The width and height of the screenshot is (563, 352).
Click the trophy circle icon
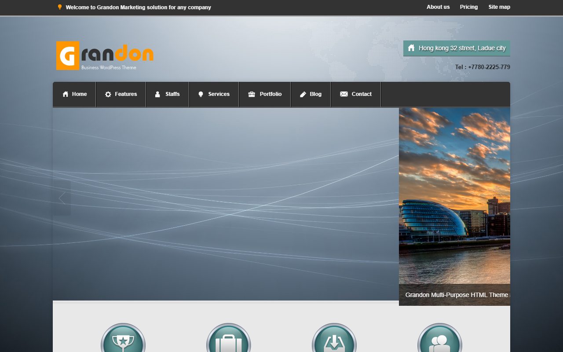(123, 338)
